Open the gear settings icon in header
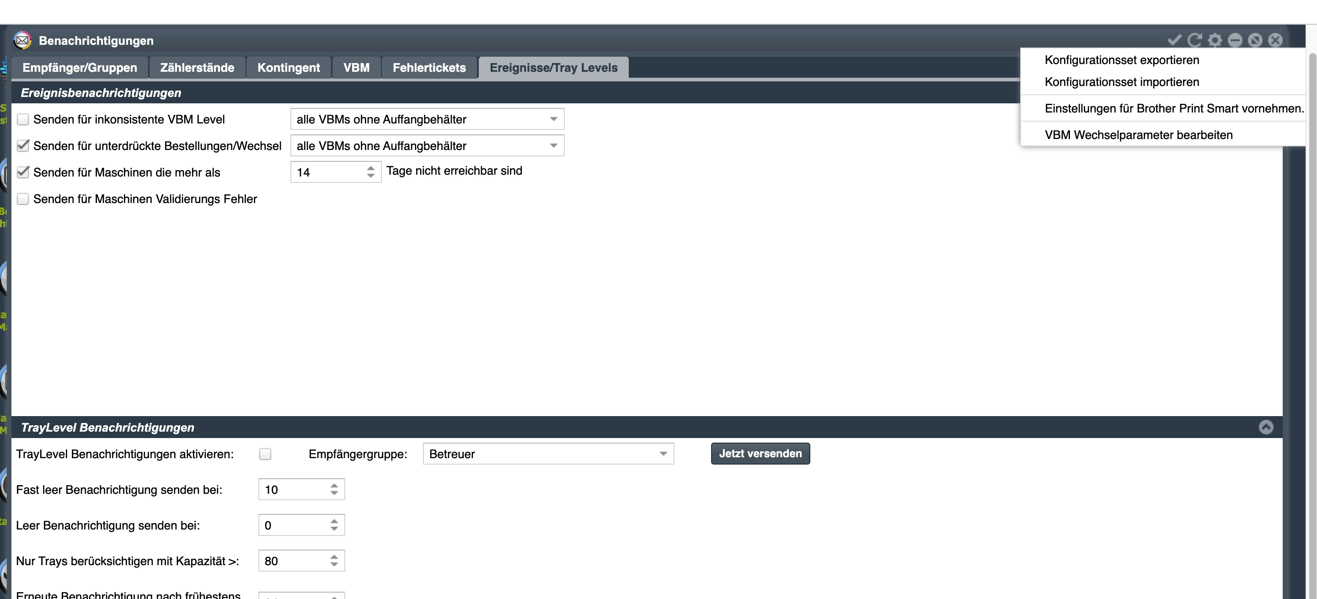Viewport: 1317px width, 599px height. 1215,40
